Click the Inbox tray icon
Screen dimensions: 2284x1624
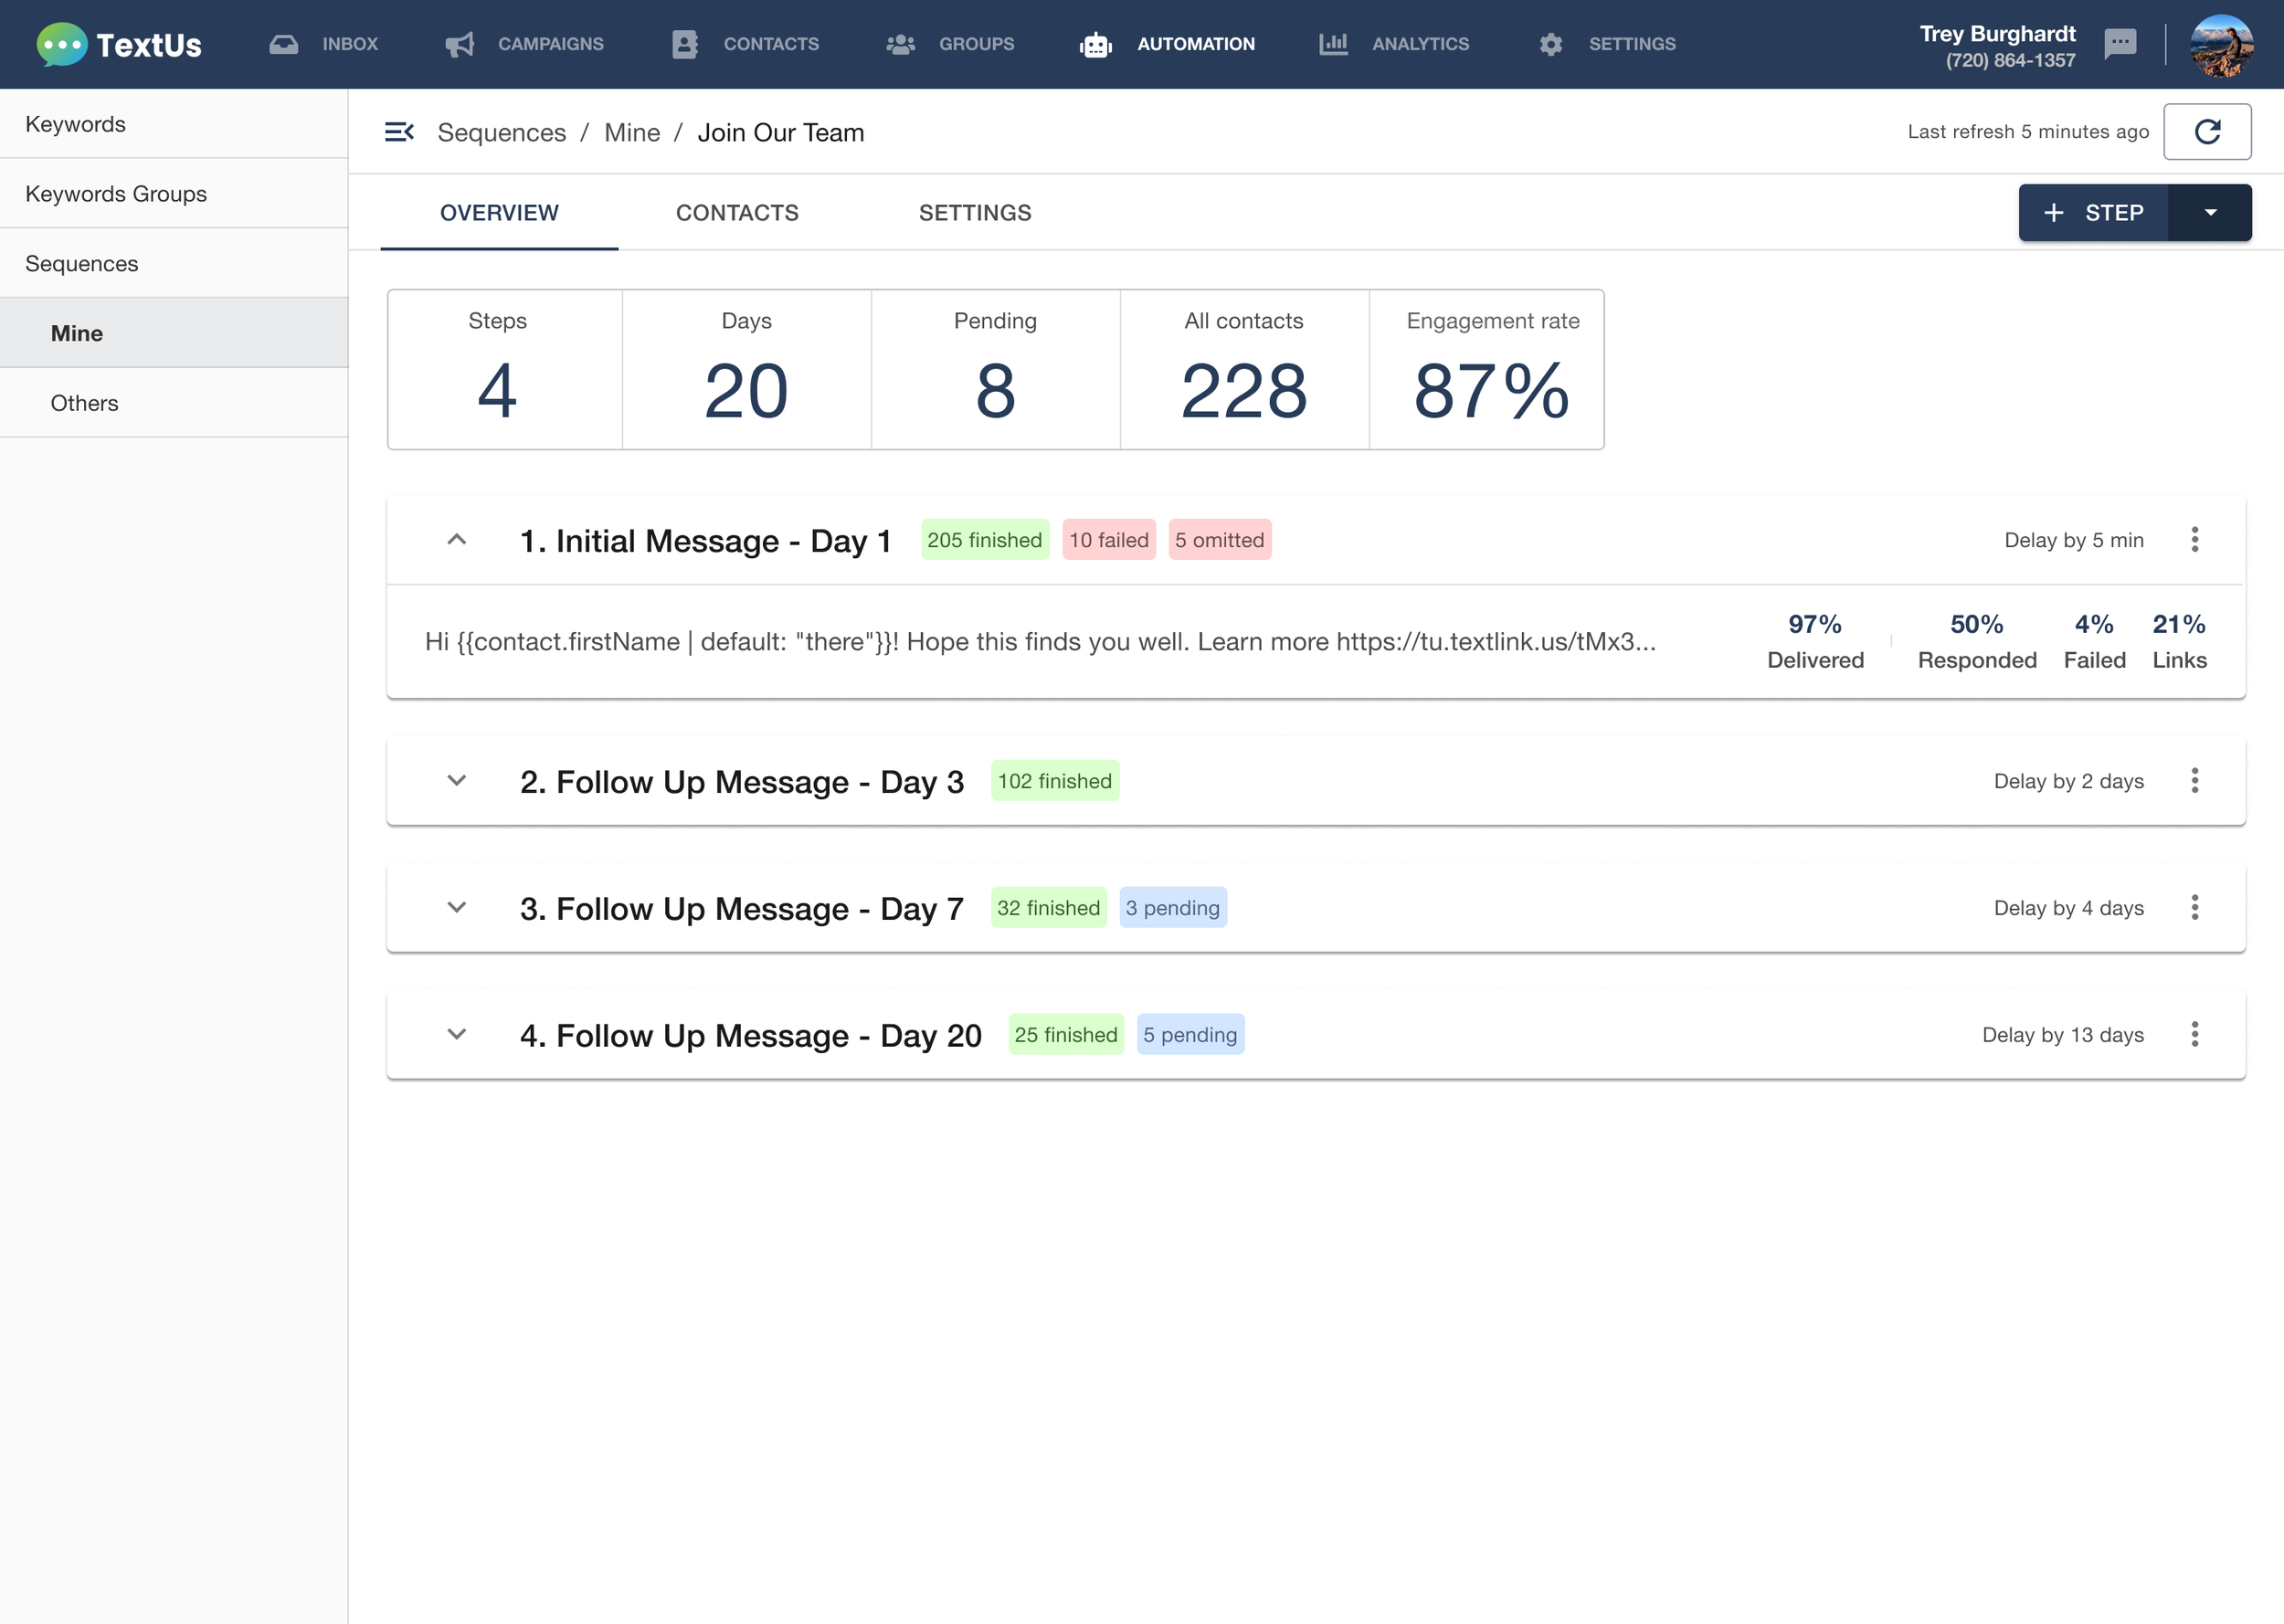click(284, 44)
